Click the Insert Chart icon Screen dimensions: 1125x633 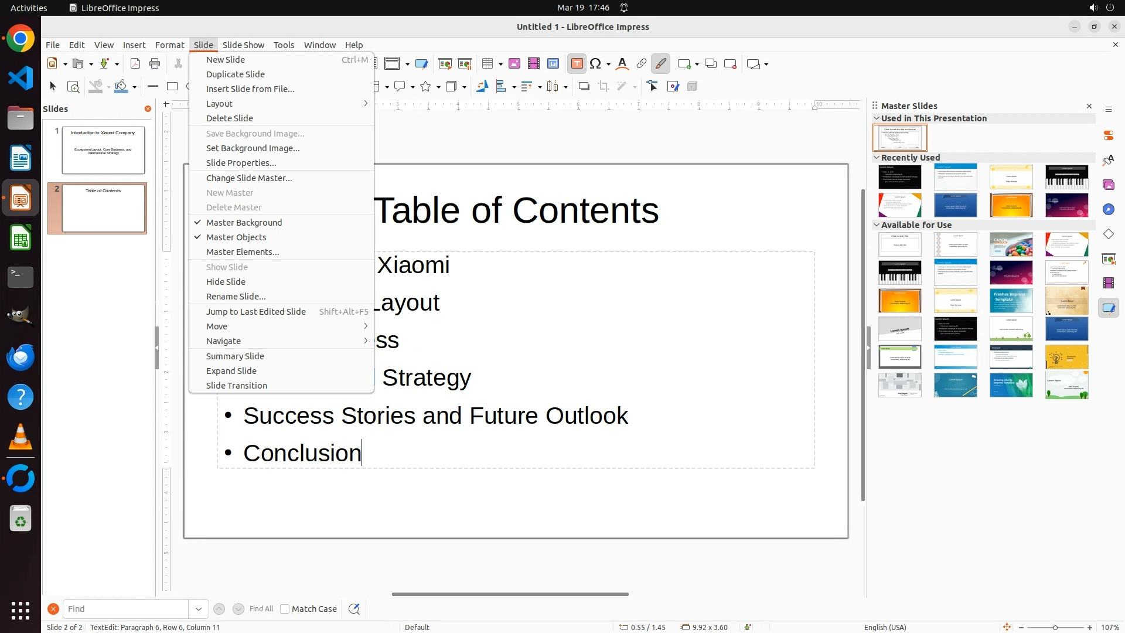click(x=553, y=64)
